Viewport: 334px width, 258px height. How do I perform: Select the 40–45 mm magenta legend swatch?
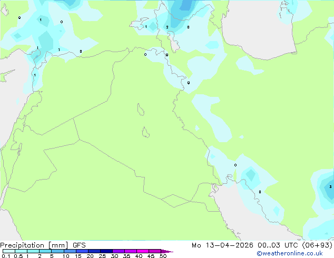[143, 251]
